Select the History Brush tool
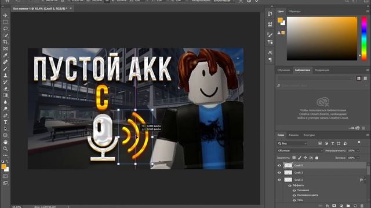The height and width of the screenshot is (208, 371). tap(5, 82)
